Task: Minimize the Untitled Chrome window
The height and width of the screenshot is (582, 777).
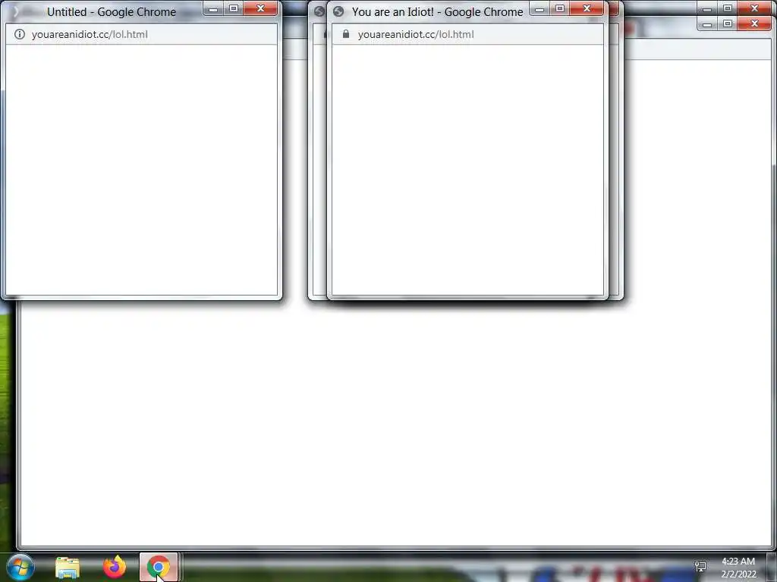Action: point(213,8)
